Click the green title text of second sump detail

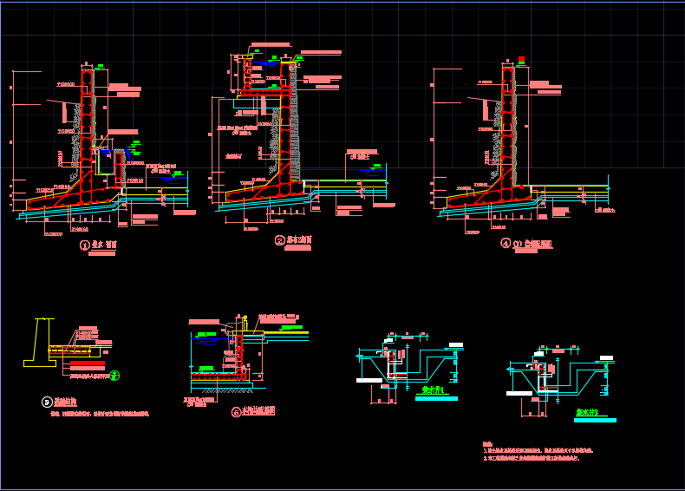click(587, 412)
